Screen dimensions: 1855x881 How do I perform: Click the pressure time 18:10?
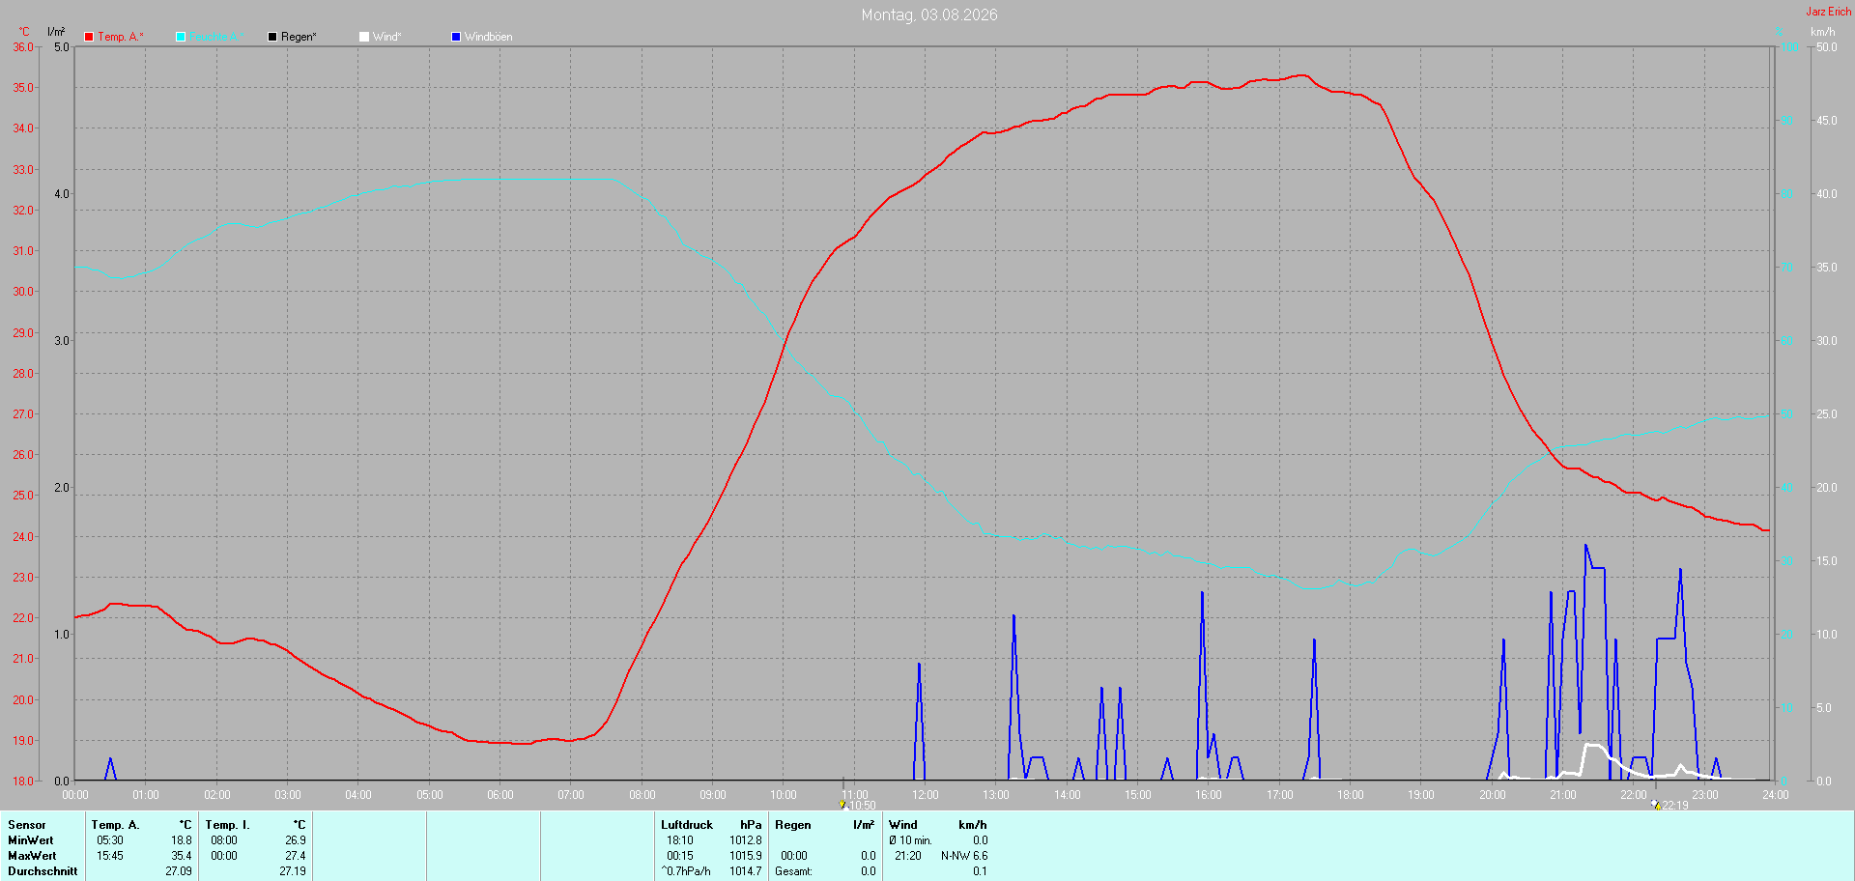(x=680, y=840)
